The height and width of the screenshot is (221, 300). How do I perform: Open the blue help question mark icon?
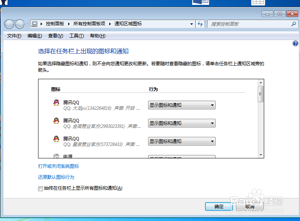click(295, 43)
